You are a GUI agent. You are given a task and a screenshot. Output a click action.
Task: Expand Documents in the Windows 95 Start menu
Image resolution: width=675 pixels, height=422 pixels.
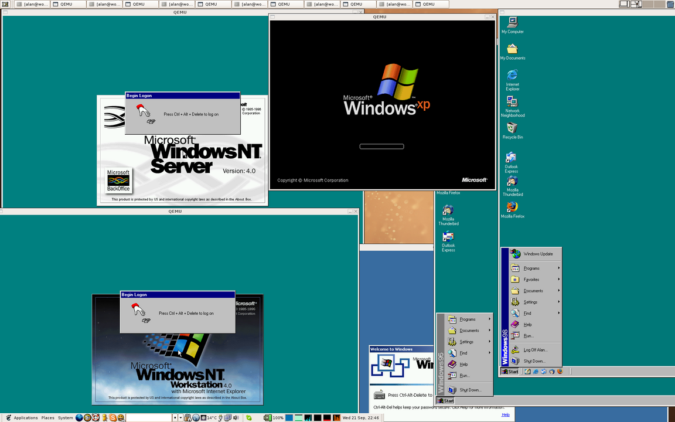coord(468,331)
